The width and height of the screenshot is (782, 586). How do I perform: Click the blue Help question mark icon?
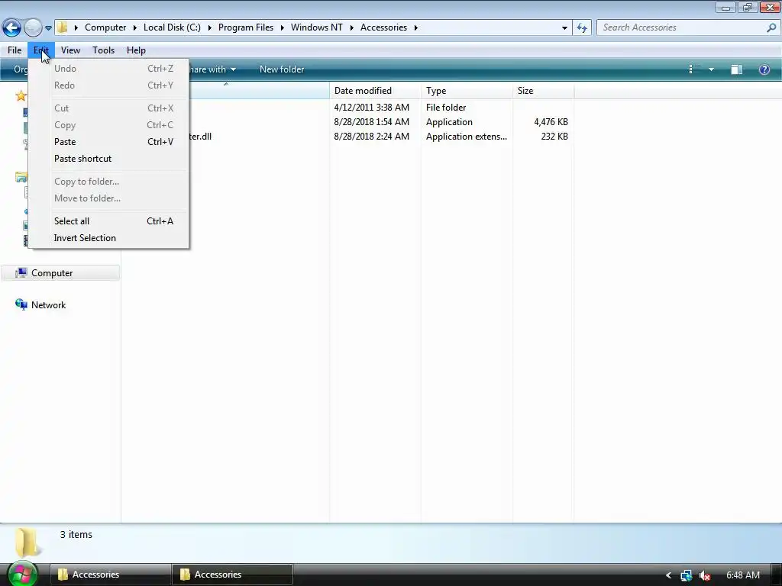[764, 69]
